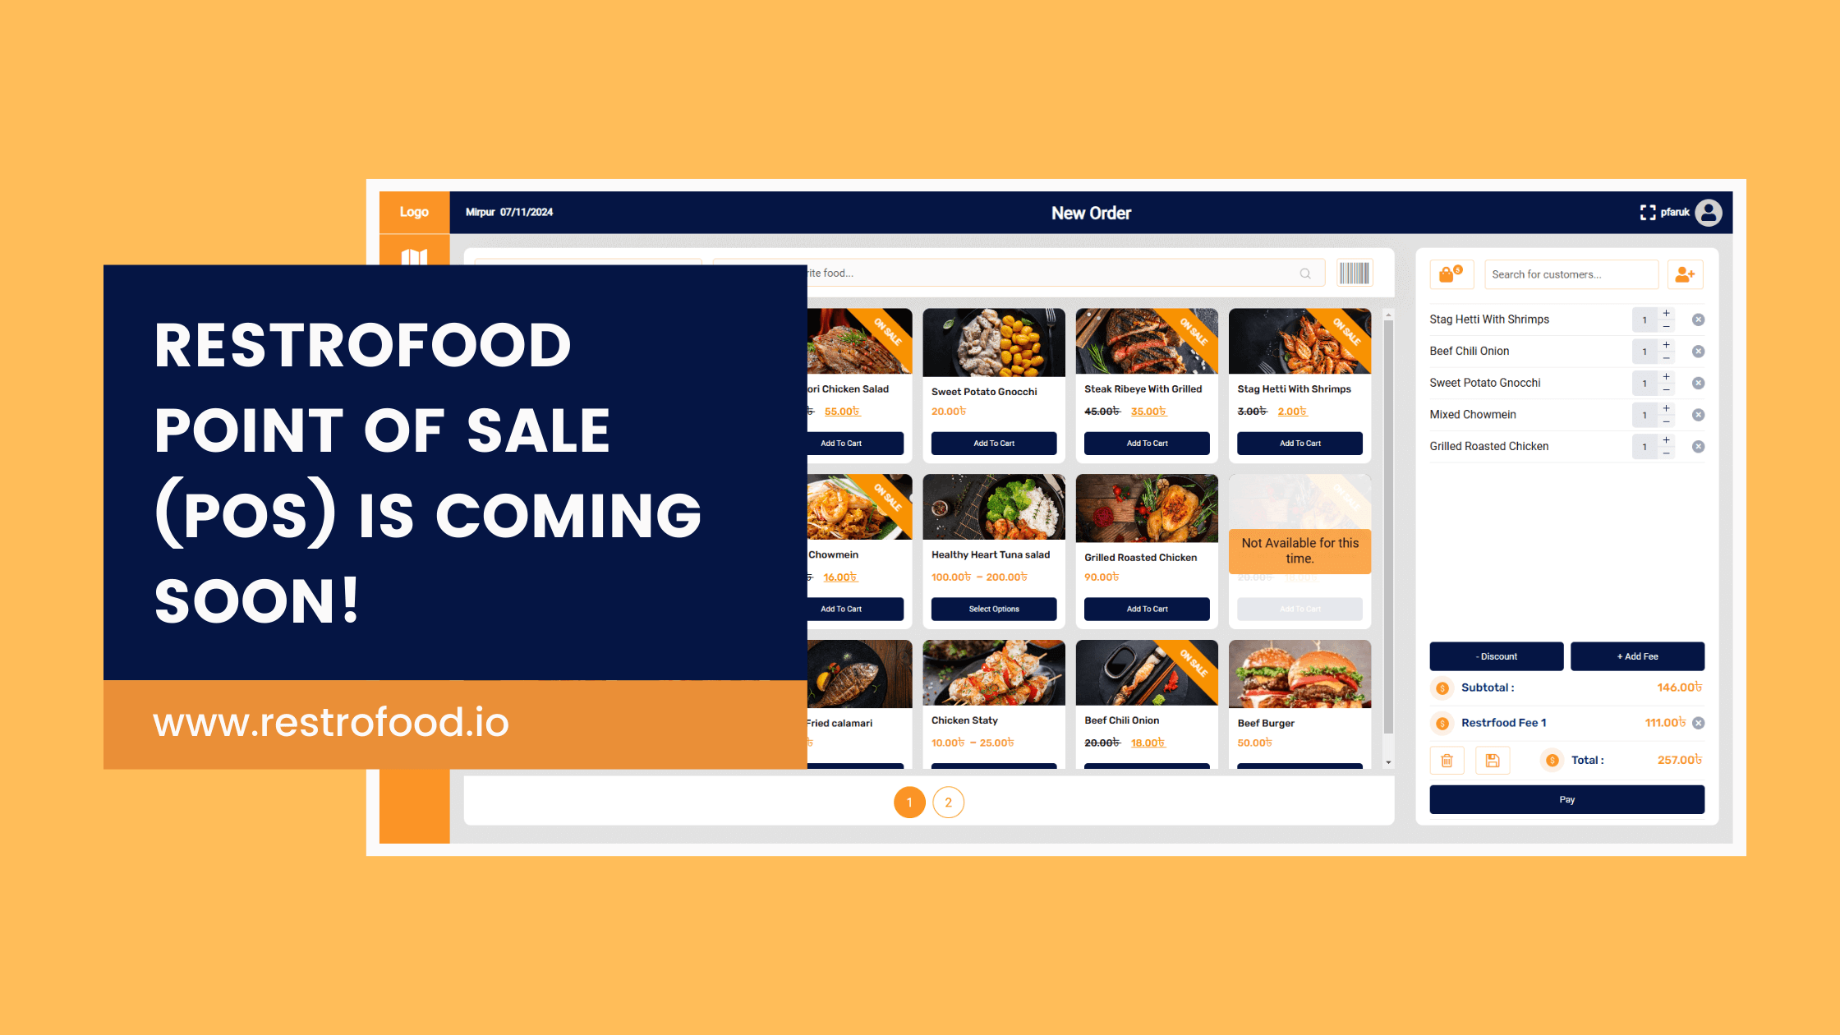This screenshot has height=1035, width=1840.
Task: Toggle page 1 pagination button
Action: pos(910,803)
